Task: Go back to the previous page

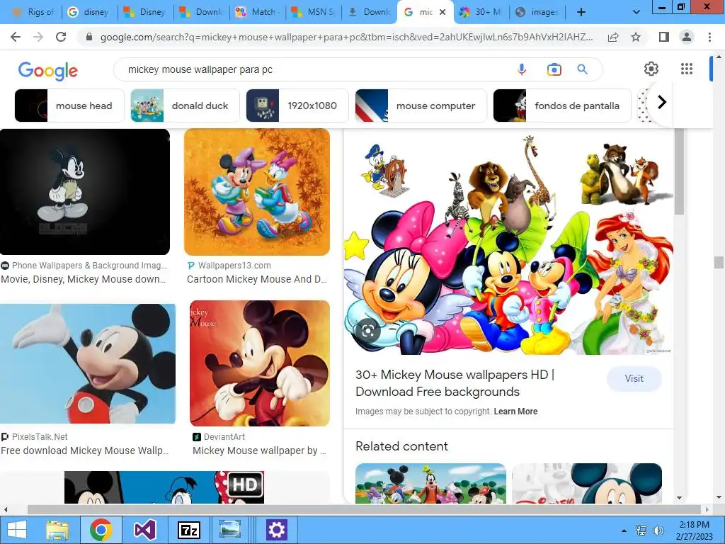Action: click(x=16, y=37)
